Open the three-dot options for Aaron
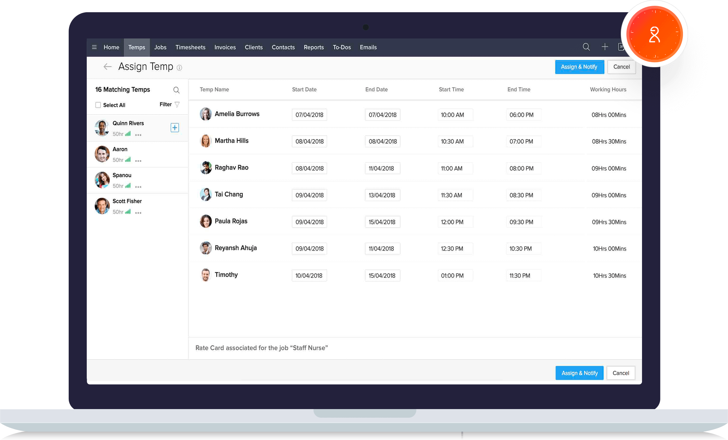The height and width of the screenshot is (440, 728). [138, 161]
